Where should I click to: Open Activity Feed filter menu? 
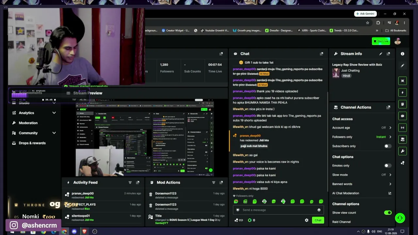pos(130,182)
